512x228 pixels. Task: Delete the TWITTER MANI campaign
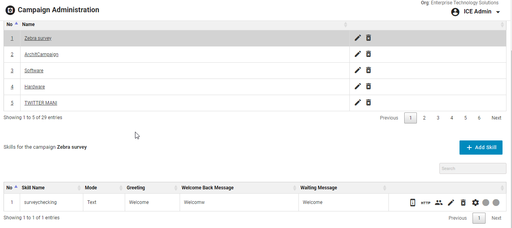368,103
